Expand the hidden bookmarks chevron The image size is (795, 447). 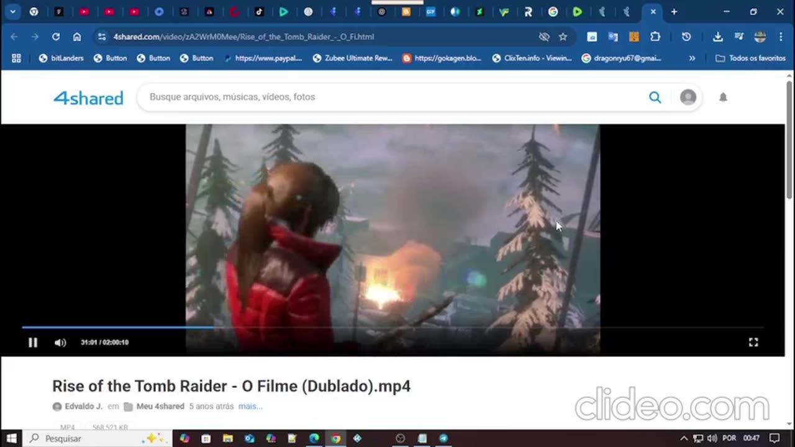[692, 58]
